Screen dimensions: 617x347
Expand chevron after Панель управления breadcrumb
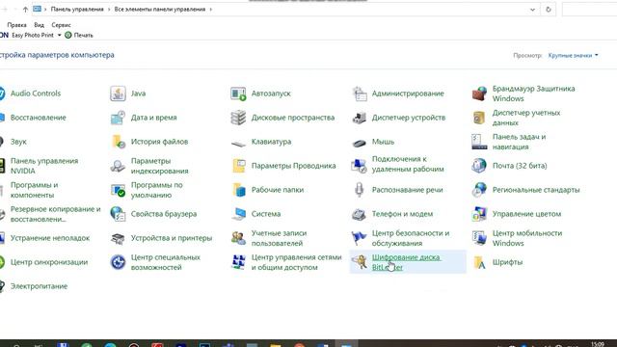pyautogui.click(x=109, y=9)
